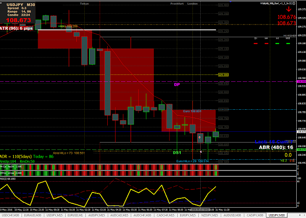Click the red down arrow above 108.676

click(289, 9)
